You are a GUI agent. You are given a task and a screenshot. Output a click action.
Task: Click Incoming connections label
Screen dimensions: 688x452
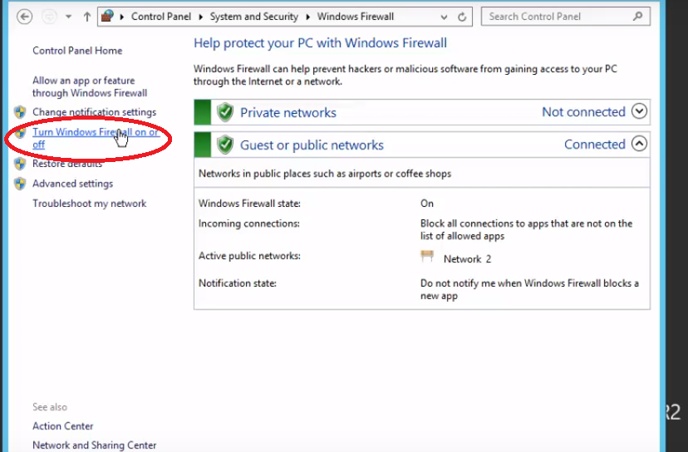click(248, 224)
